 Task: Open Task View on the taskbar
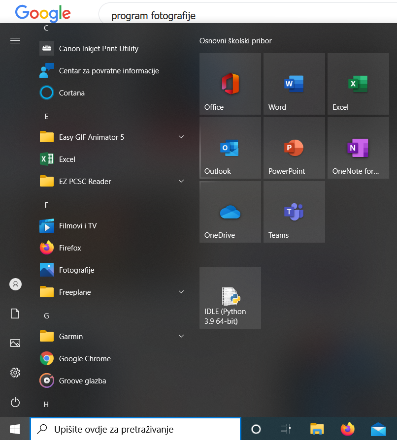tap(286, 429)
